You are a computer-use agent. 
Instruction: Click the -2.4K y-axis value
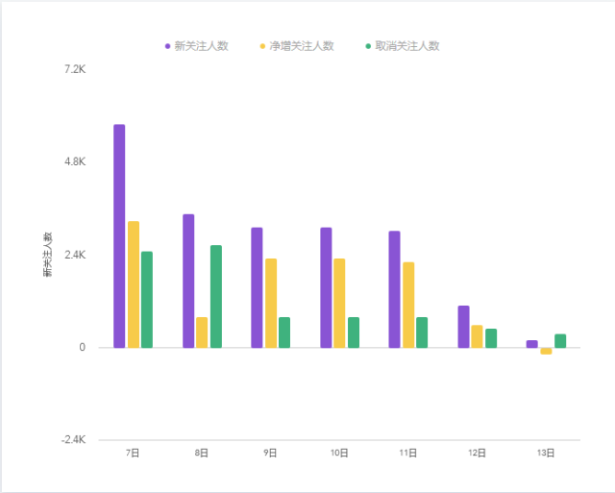[73, 439]
